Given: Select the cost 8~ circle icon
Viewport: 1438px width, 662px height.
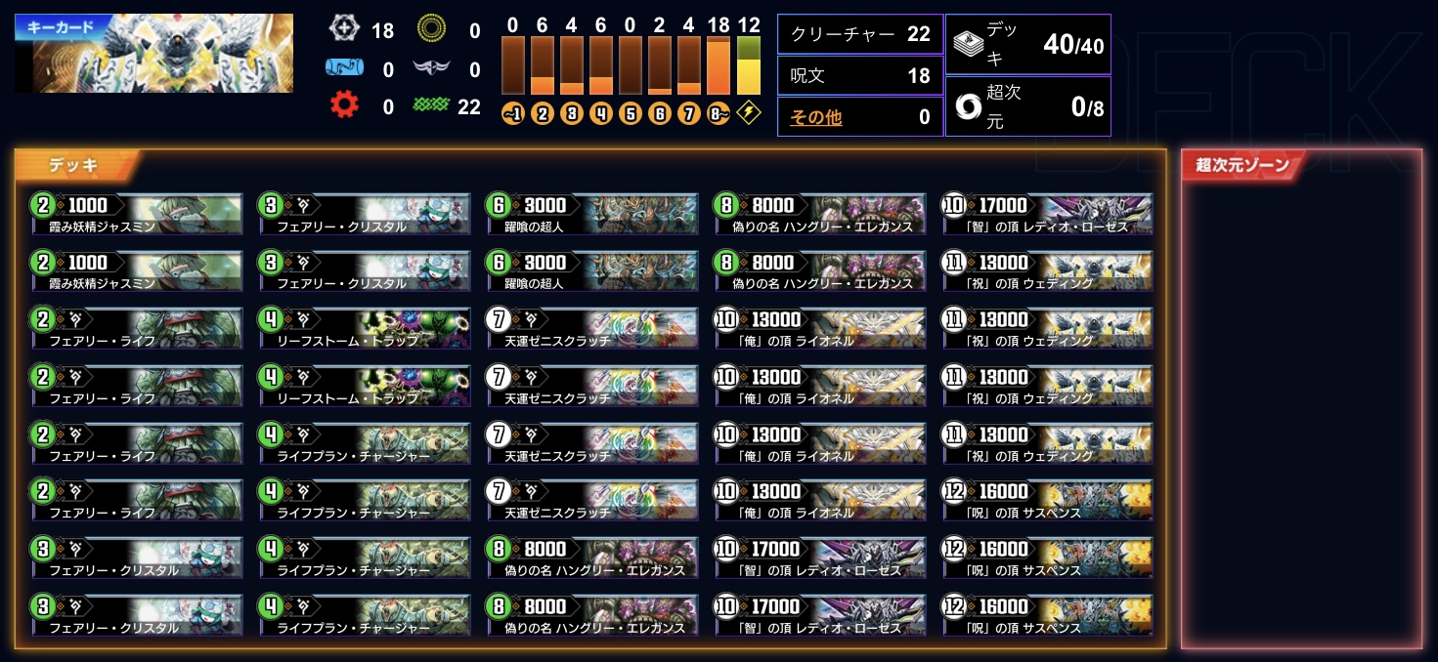Looking at the screenshot, I should (719, 113).
